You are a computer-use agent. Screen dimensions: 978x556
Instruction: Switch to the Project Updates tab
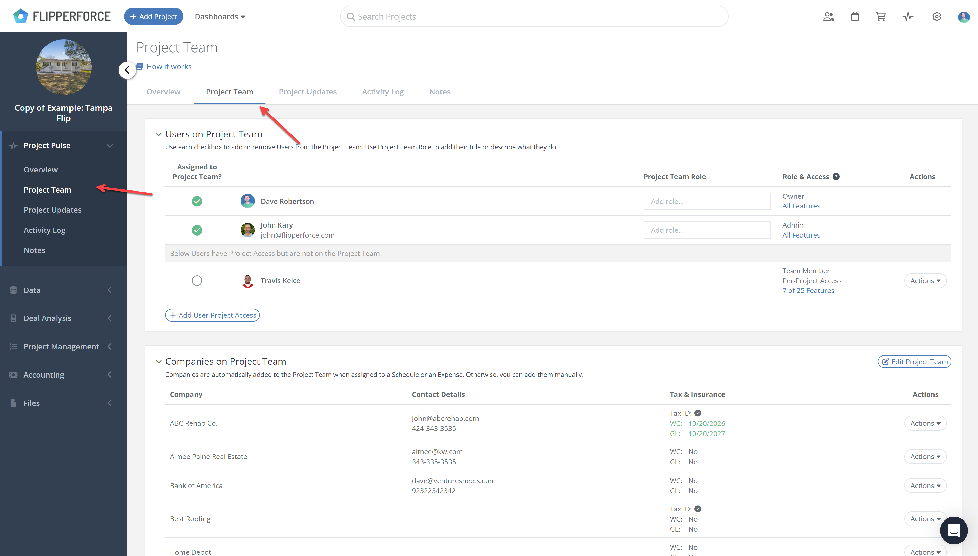tap(307, 92)
